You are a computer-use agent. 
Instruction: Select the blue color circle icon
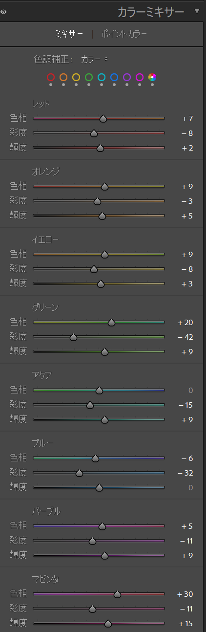coord(114,77)
